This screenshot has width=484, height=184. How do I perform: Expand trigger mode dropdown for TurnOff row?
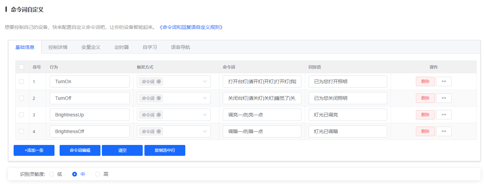tap(205, 98)
